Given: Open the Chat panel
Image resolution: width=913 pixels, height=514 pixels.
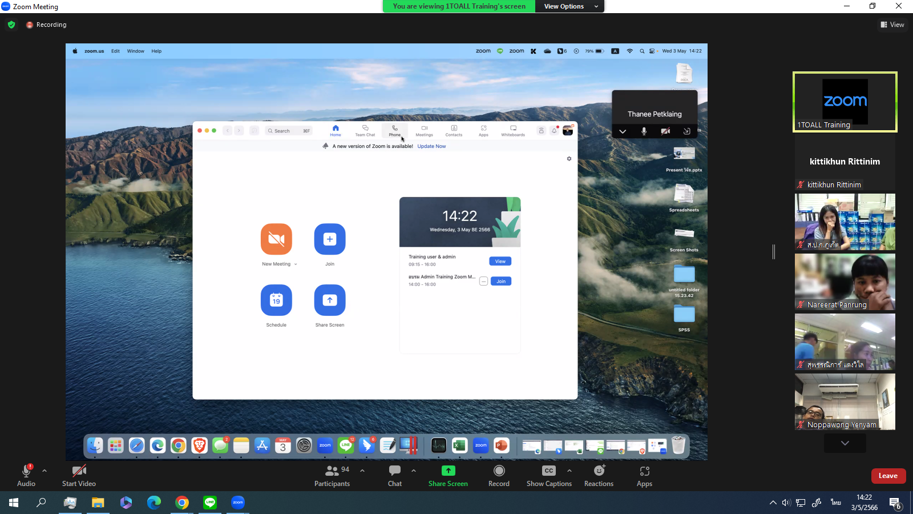Looking at the screenshot, I should pyautogui.click(x=395, y=475).
